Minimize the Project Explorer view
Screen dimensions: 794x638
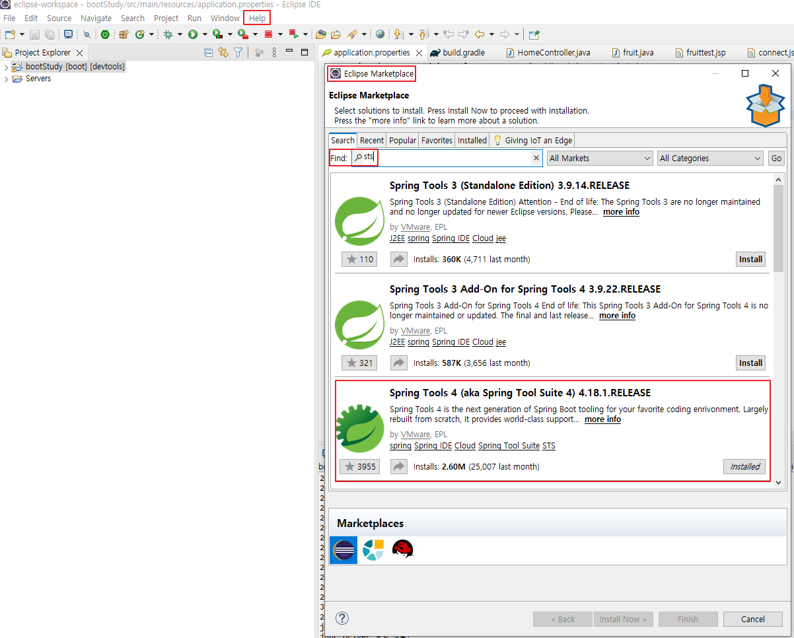click(289, 52)
